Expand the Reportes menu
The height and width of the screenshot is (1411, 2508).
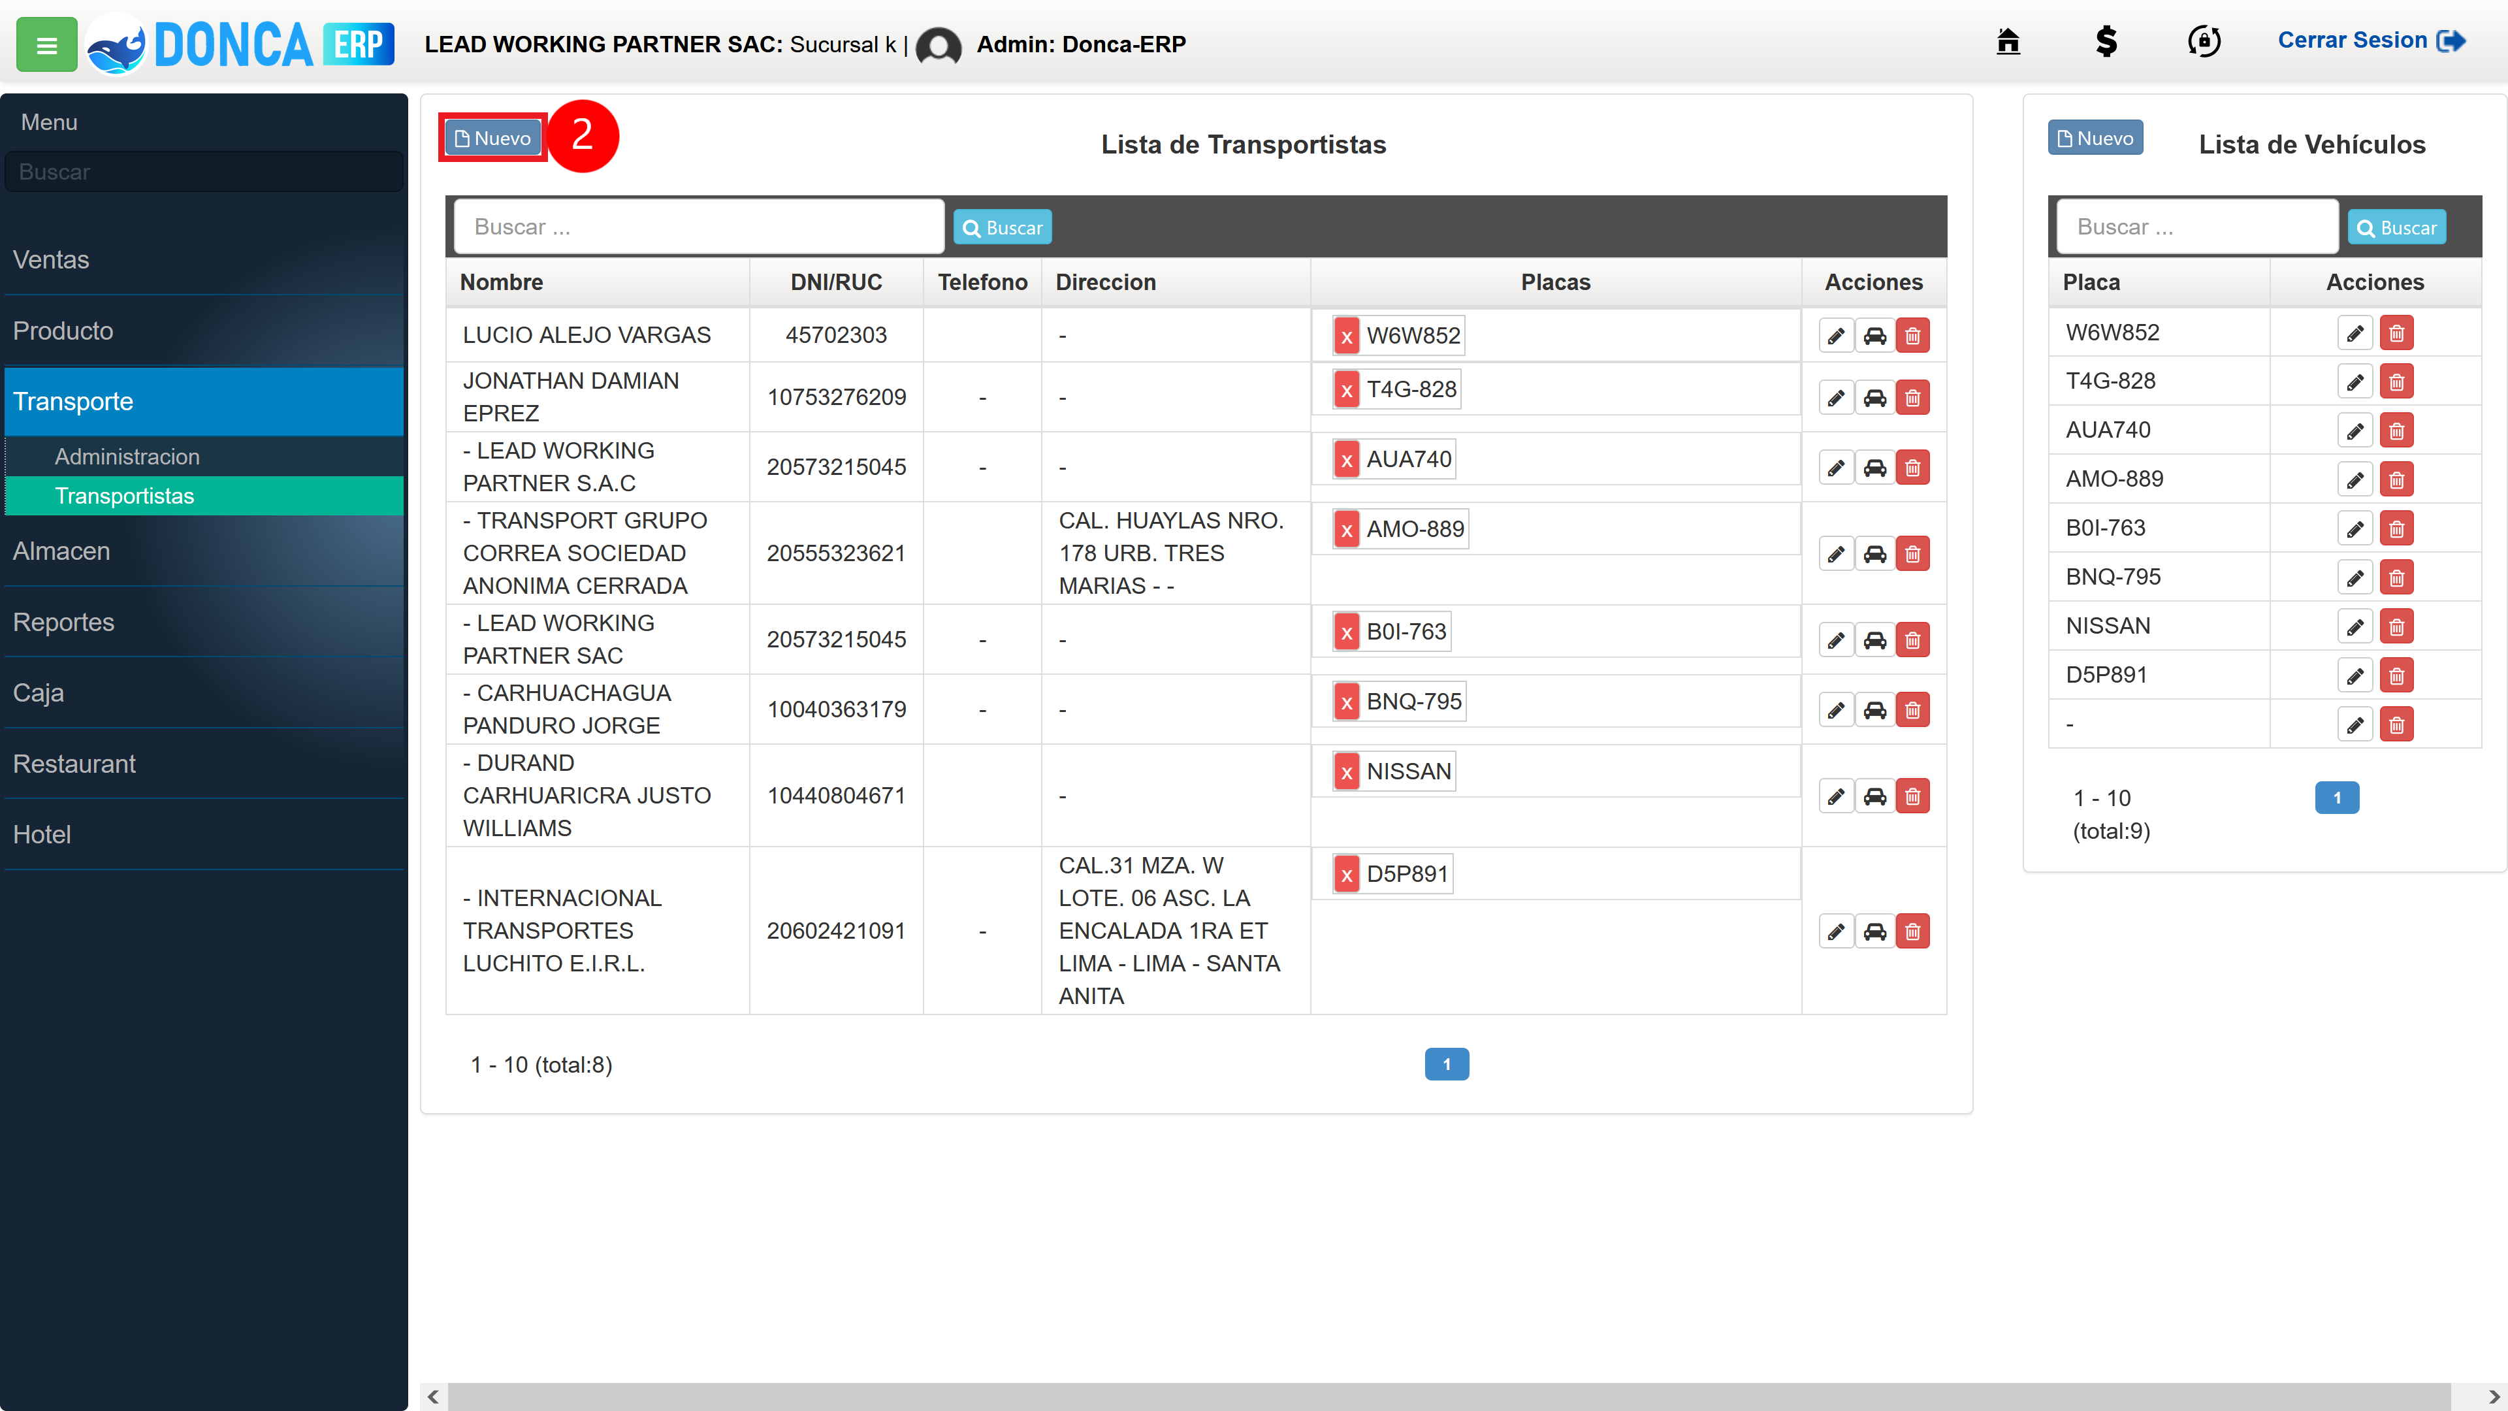click(x=204, y=623)
